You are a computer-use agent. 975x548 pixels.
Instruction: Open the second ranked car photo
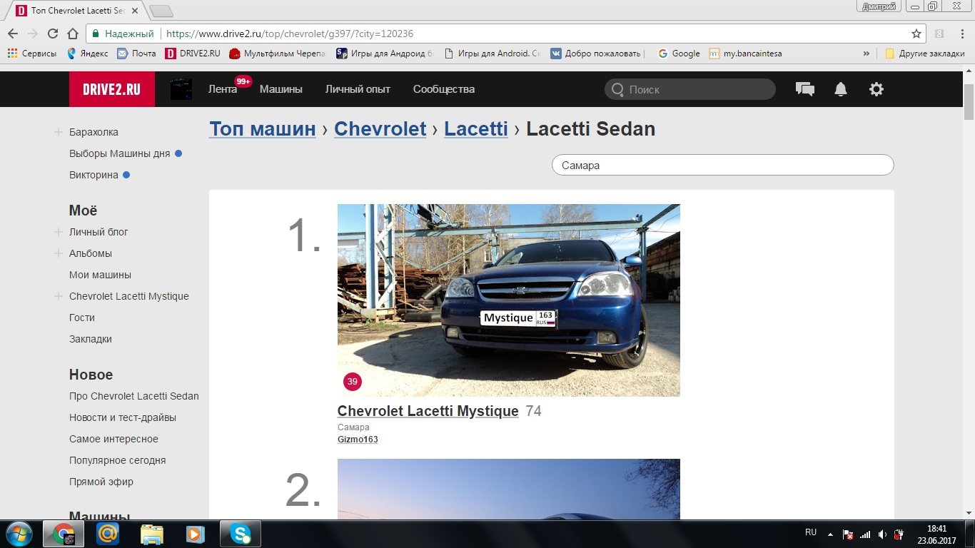point(509,489)
